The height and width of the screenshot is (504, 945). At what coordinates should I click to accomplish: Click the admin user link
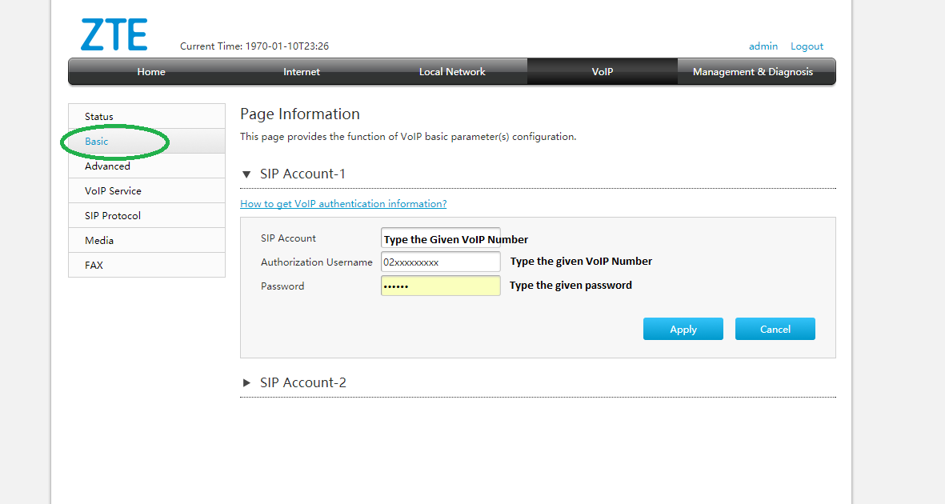point(763,46)
